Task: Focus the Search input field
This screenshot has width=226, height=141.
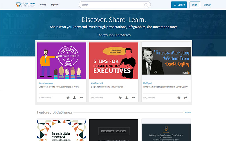Action: click(111, 5)
